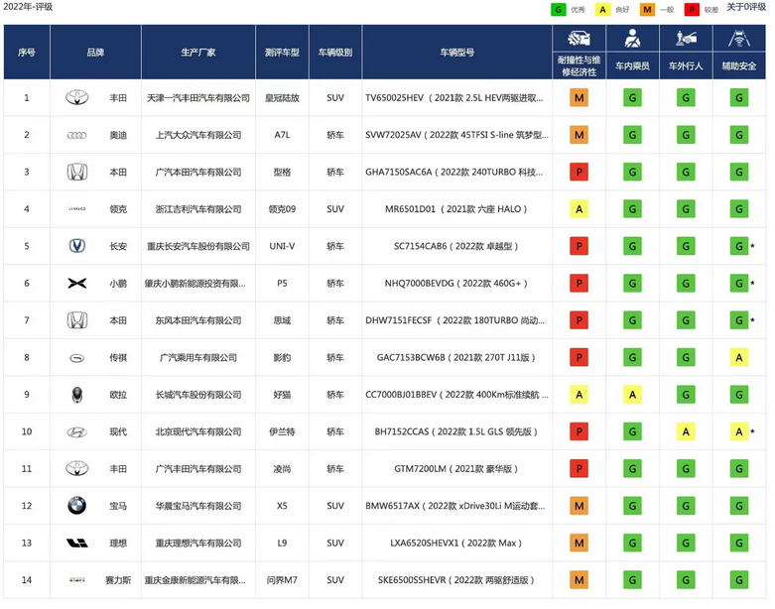Click the red P rating for 凌尚
The image size is (775, 609).
coord(579,469)
